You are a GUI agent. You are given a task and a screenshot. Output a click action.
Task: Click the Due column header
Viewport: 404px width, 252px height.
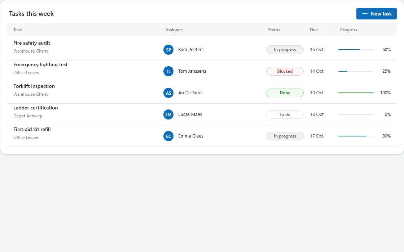[x=313, y=30]
